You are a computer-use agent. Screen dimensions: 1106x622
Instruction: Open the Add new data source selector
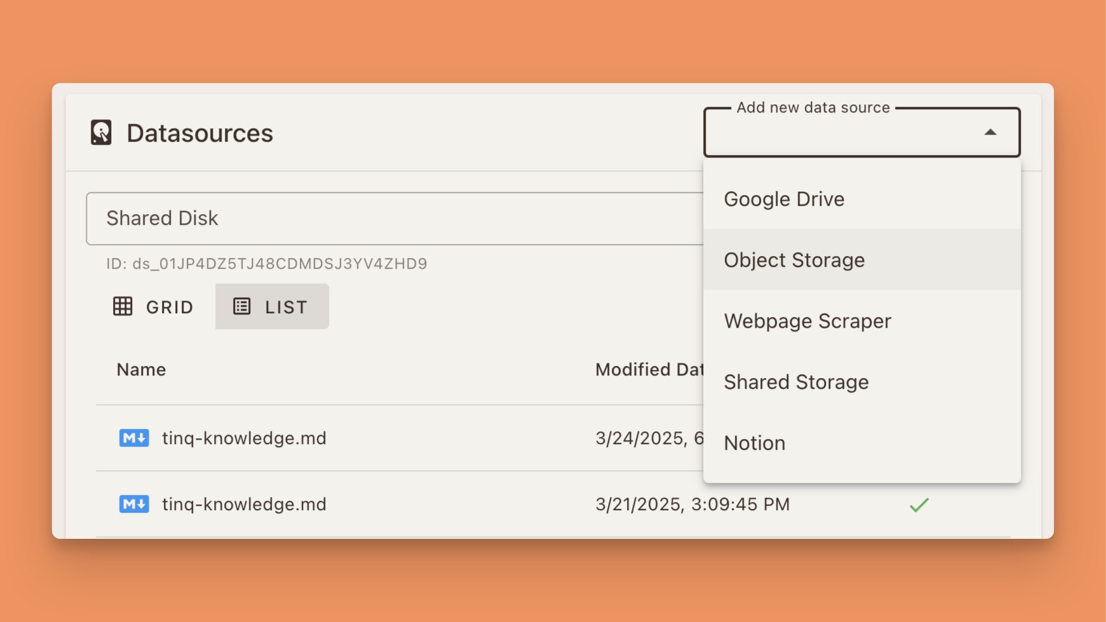861,132
